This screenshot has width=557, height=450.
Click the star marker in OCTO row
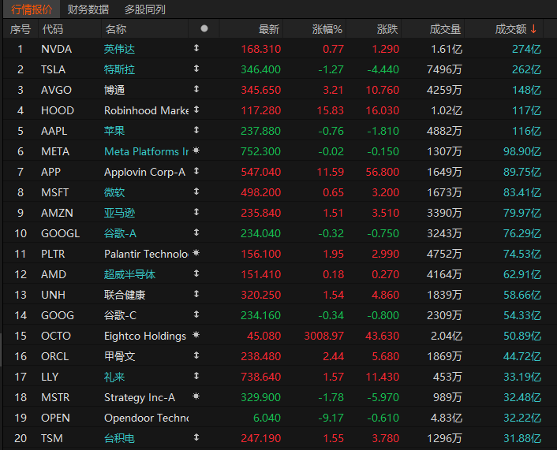click(196, 335)
